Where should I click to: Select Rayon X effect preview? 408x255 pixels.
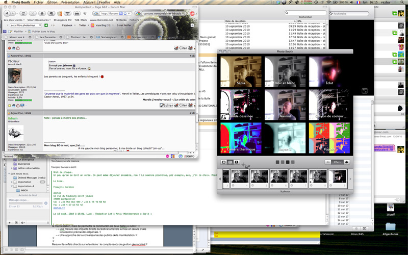[x=285, y=138]
